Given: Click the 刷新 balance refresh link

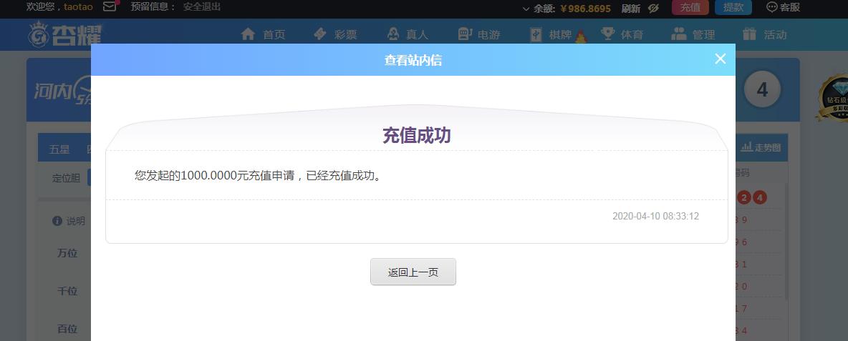Looking at the screenshot, I should point(631,8).
